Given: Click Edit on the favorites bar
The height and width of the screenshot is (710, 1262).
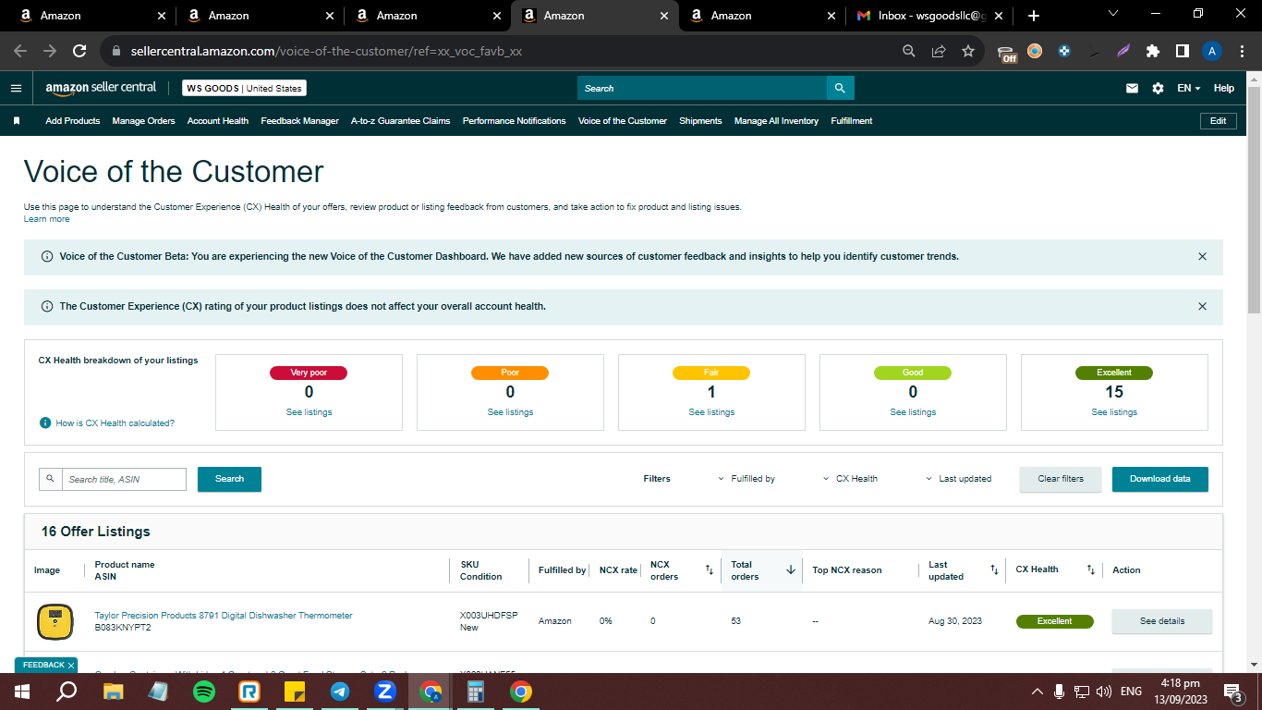Looking at the screenshot, I should [1219, 121].
